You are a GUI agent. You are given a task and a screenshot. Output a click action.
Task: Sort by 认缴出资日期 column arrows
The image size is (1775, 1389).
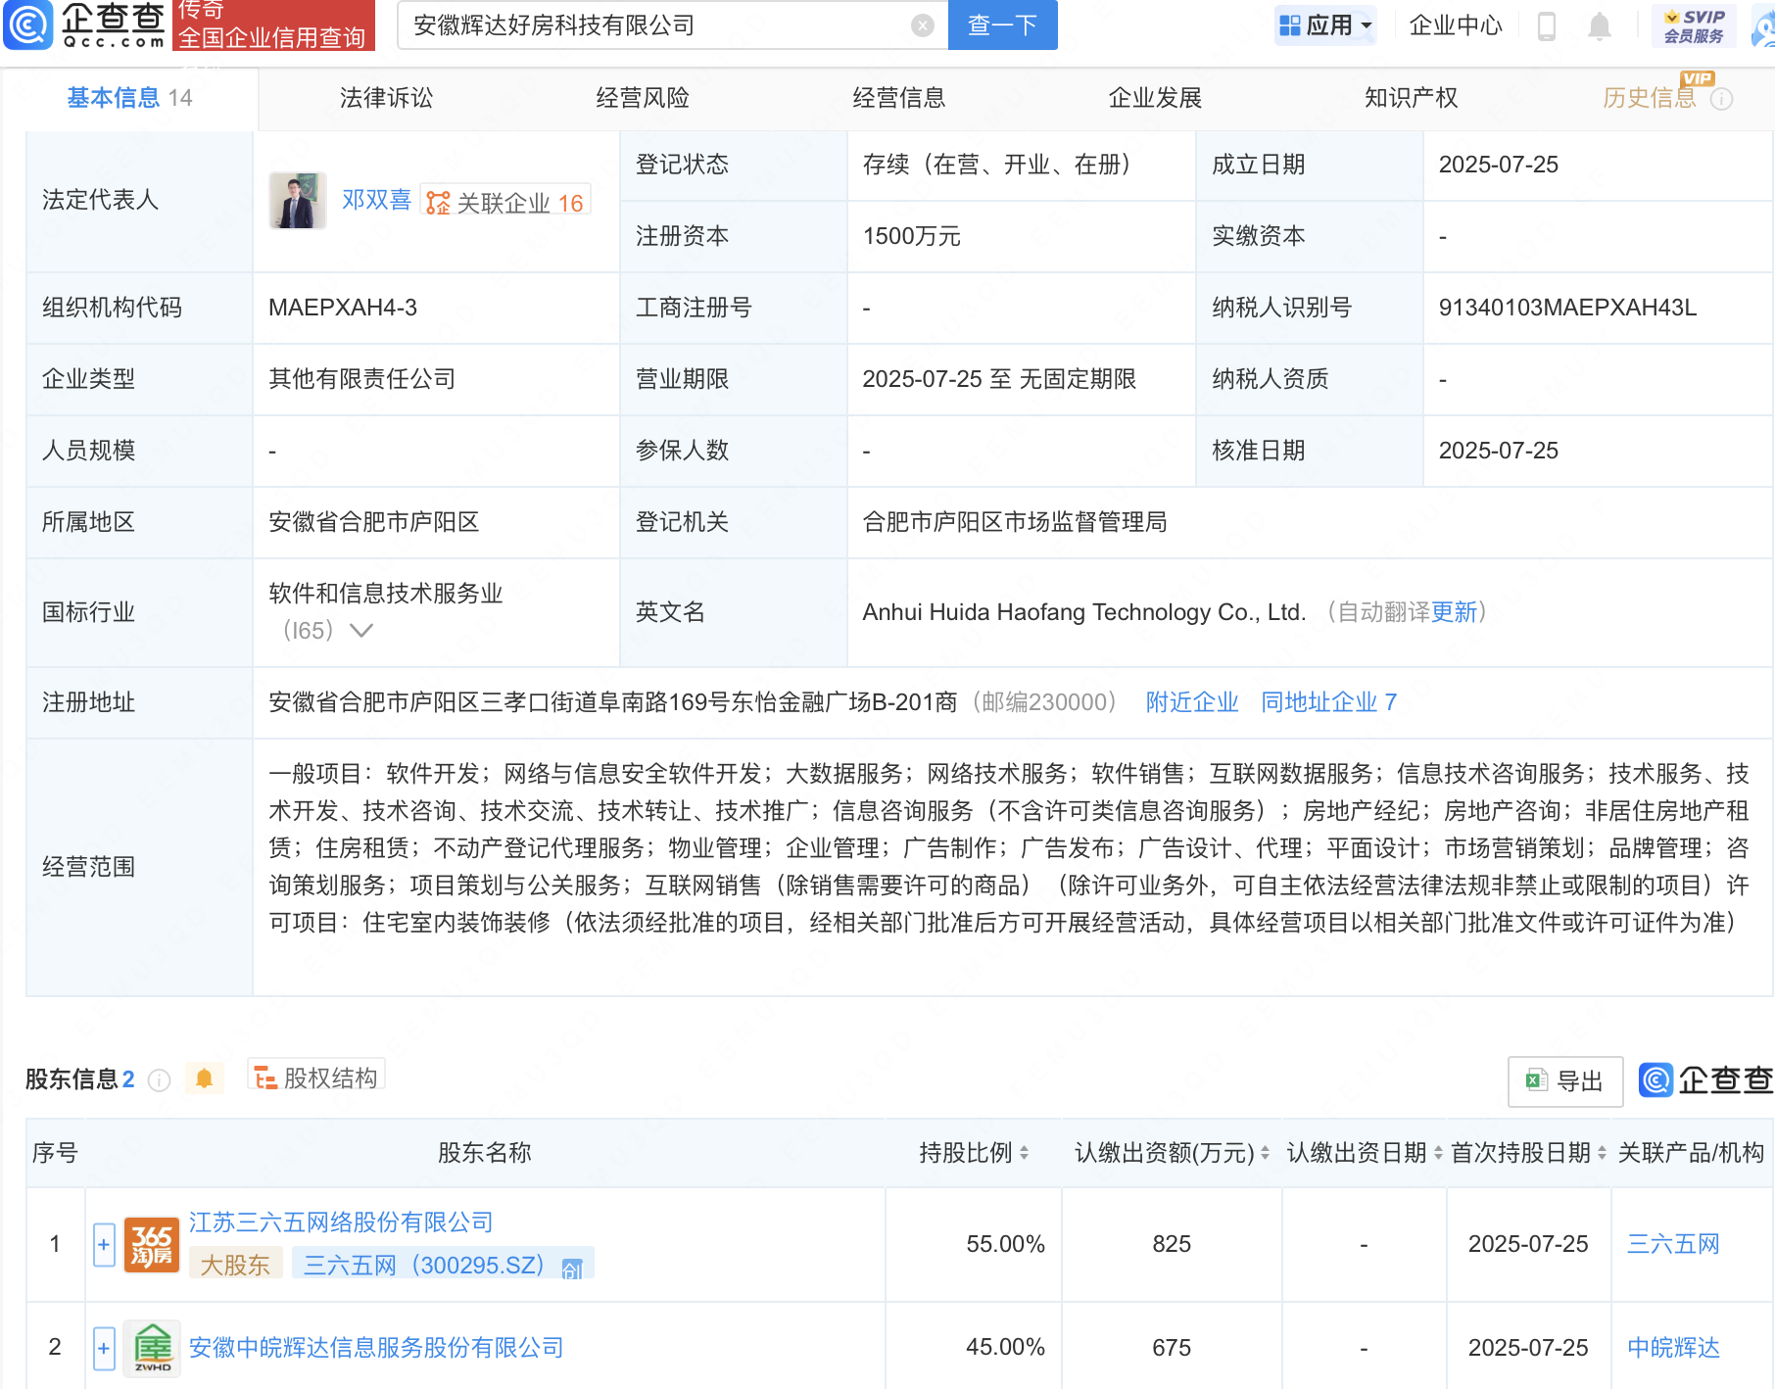[x=1438, y=1153]
